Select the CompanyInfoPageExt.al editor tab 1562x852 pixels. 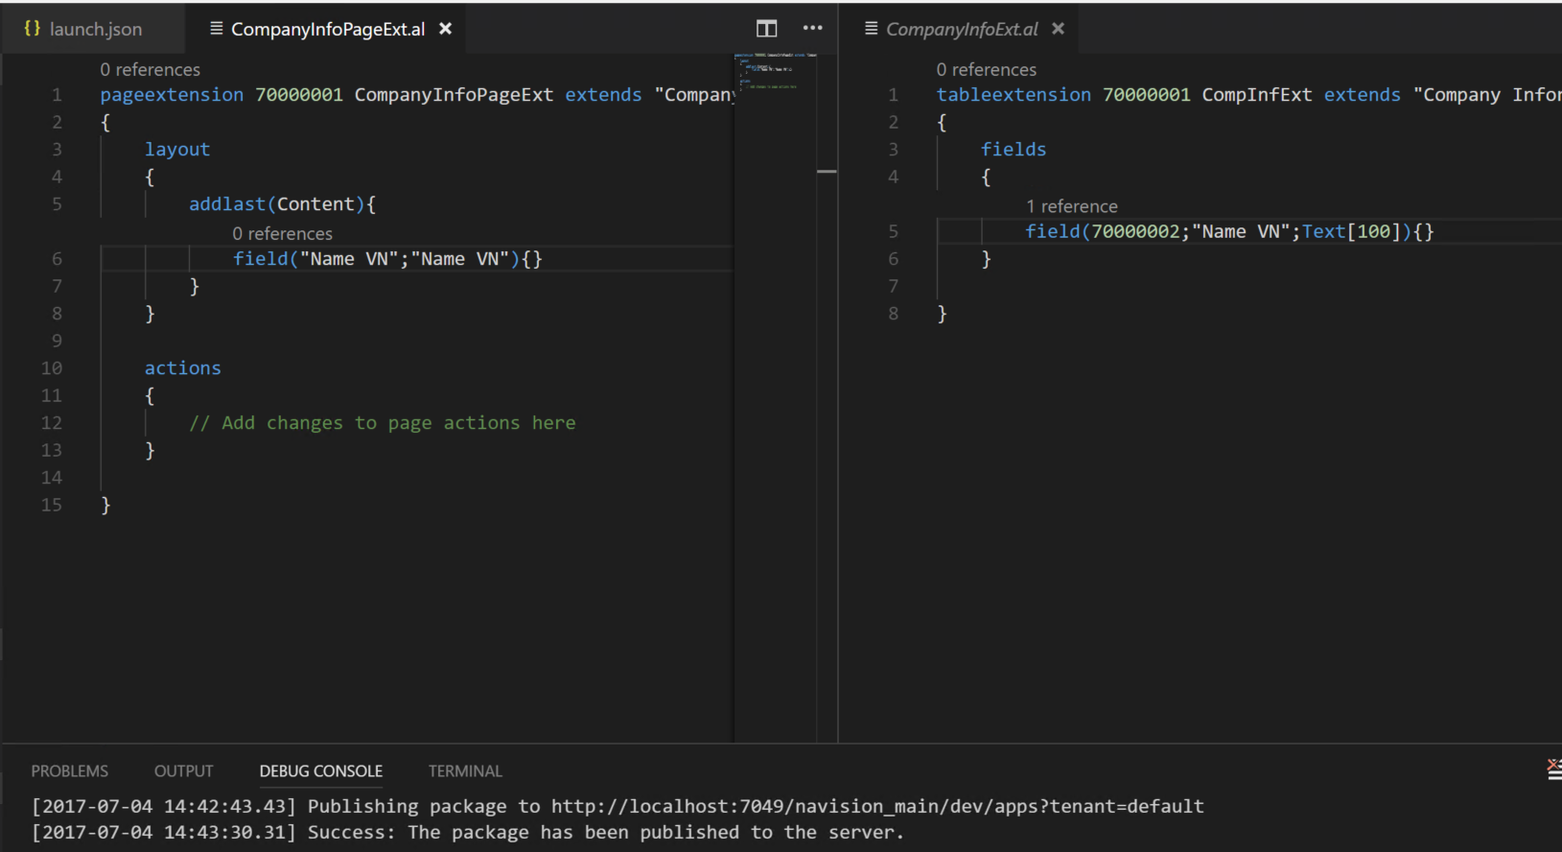(328, 29)
